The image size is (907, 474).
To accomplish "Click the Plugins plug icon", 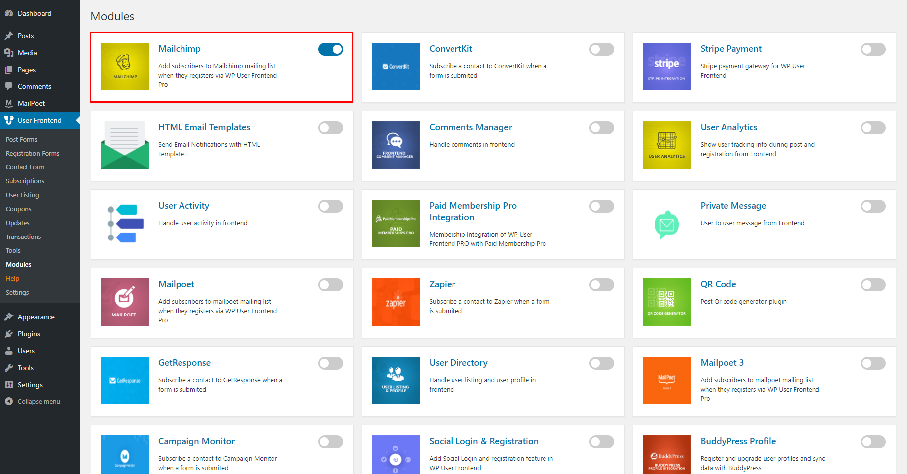I will point(9,334).
